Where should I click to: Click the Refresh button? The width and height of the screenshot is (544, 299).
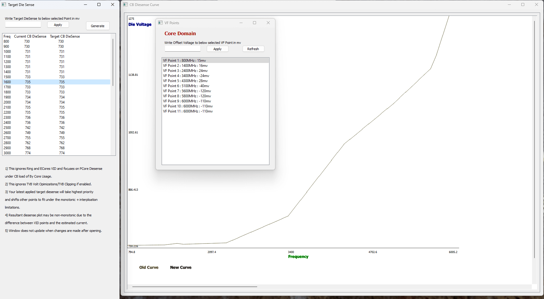click(x=253, y=49)
